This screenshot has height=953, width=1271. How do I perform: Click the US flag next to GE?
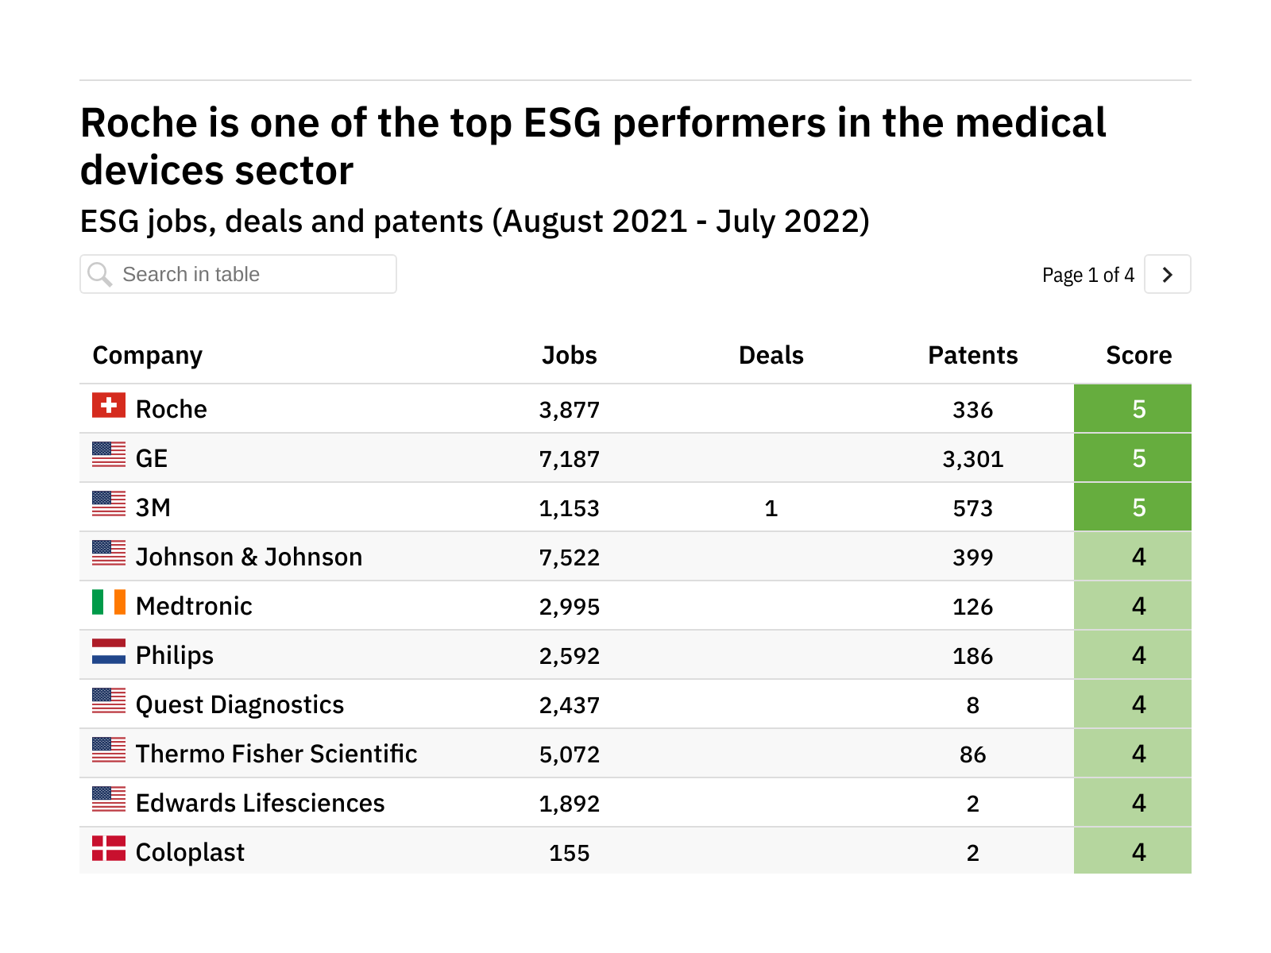point(109,454)
